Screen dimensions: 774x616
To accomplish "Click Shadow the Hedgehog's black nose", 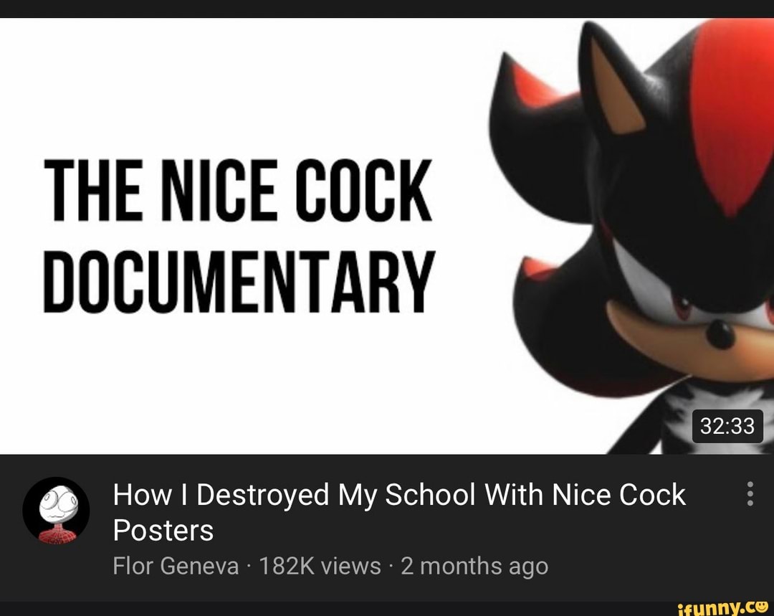I will click(720, 335).
